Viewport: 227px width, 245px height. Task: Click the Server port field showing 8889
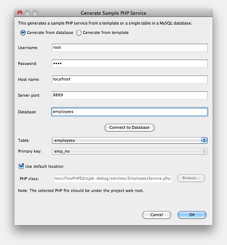point(129,95)
